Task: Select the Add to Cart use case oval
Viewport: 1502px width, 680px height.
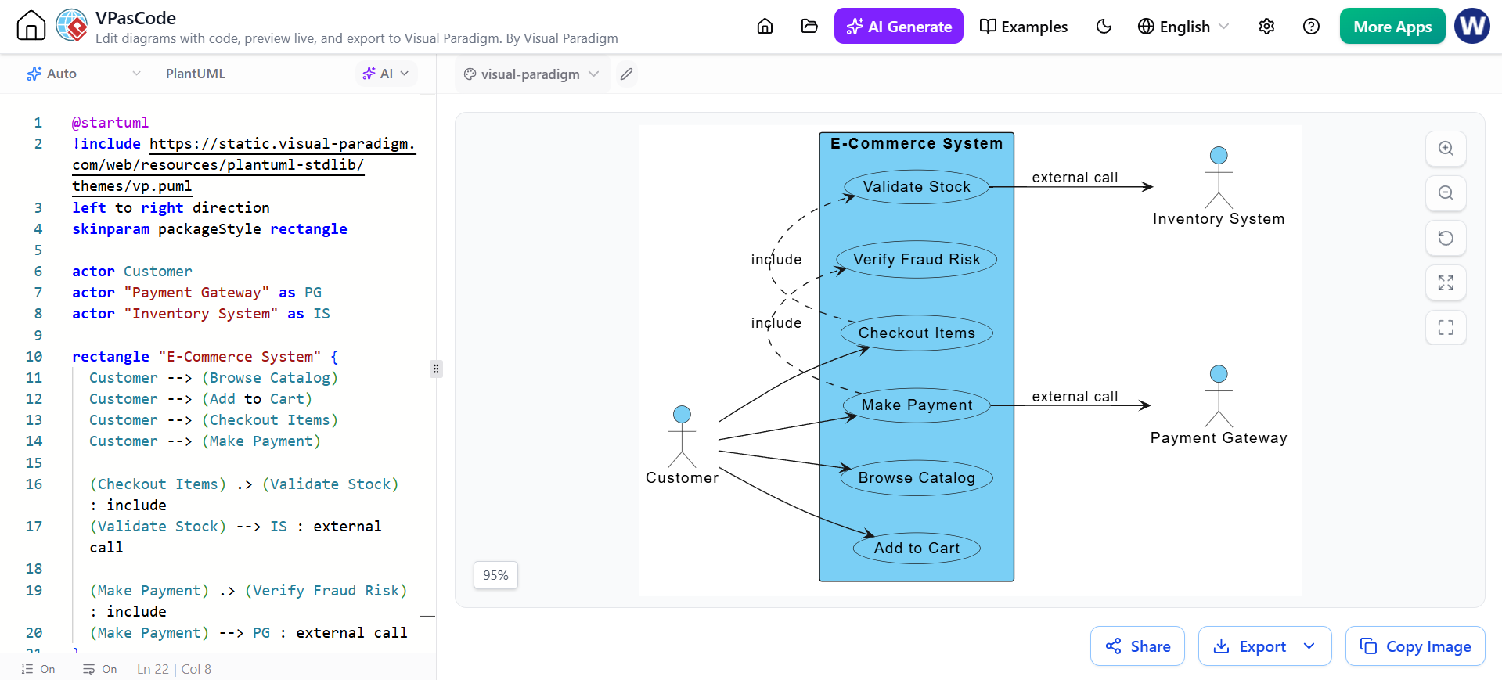Action: tap(917, 549)
